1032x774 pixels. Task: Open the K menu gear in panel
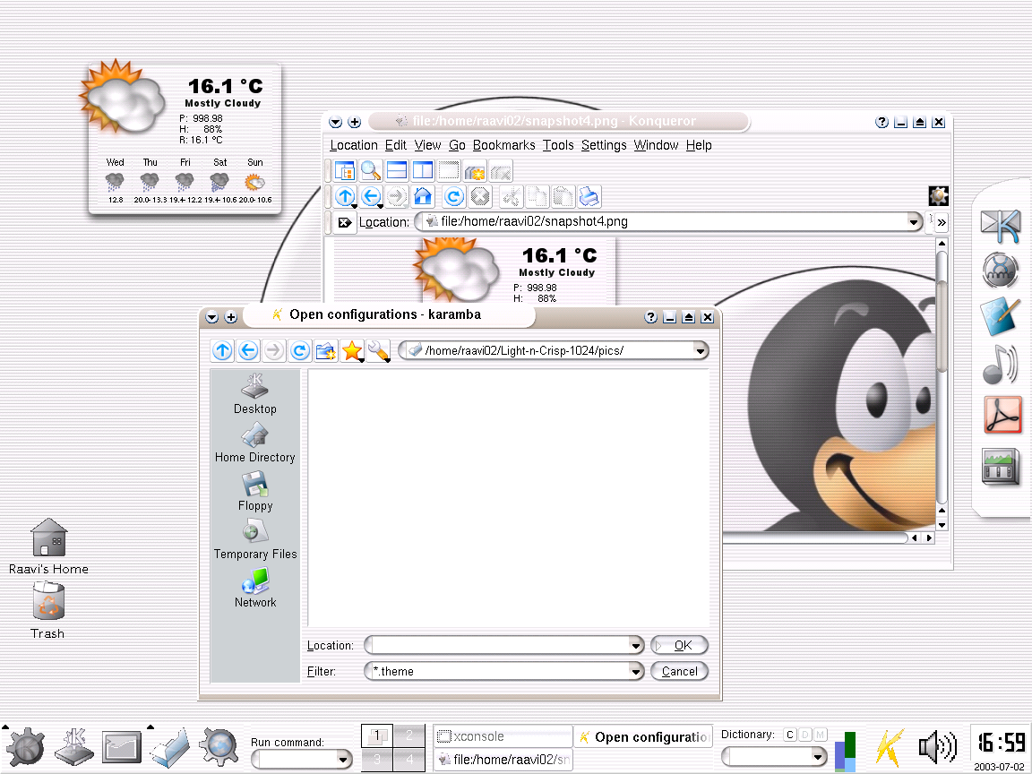tap(25, 748)
